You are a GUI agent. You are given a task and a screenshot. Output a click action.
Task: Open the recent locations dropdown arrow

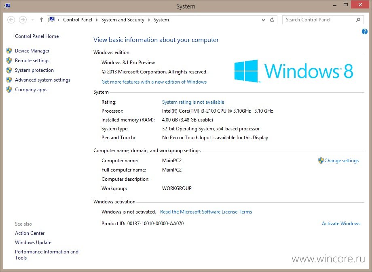coord(32,20)
